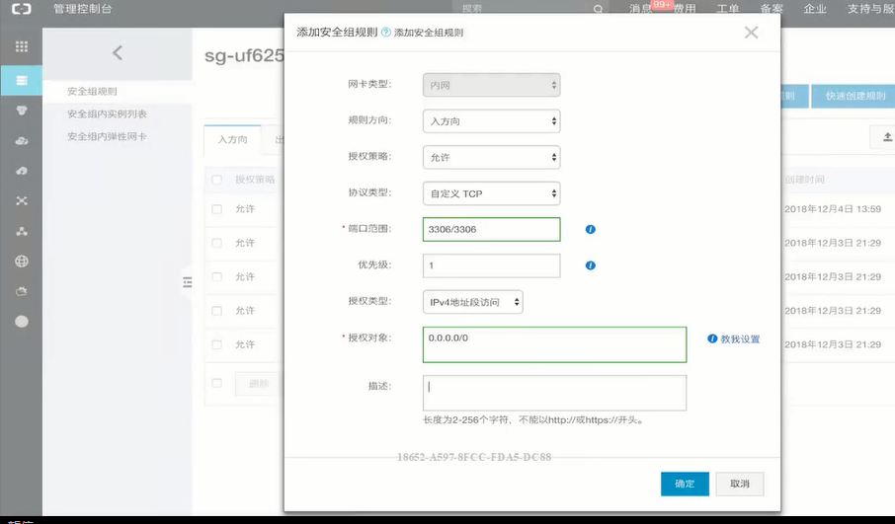Check the fifth 允许 rule row checkbox
Screen dimensions: 895x524
click(217, 344)
